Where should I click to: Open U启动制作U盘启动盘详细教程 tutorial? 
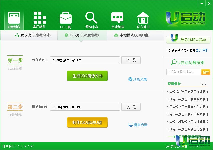189,92
